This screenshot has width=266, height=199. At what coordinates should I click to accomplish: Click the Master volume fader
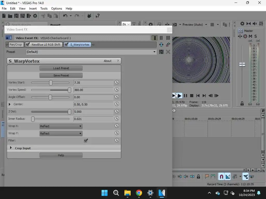coord(242,64)
